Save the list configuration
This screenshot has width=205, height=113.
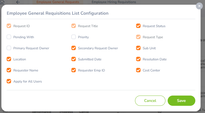coord(181,101)
